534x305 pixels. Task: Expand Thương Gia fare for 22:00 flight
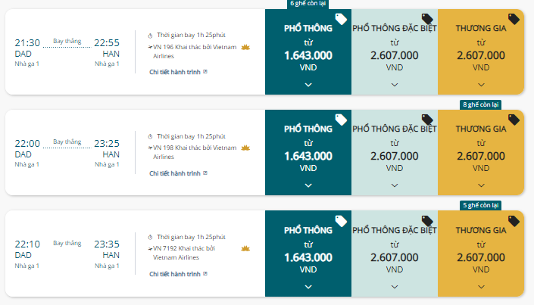(x=481, y=185)
